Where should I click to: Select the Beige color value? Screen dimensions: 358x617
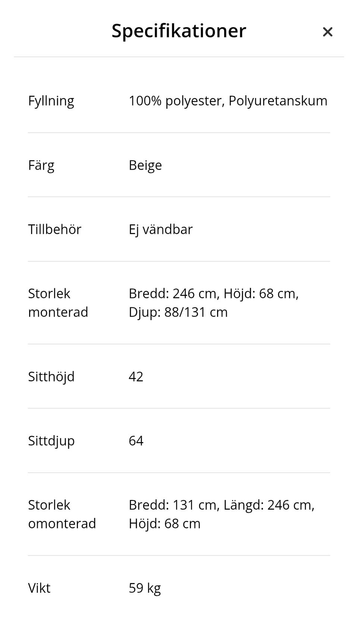click(x=145, y=165)
